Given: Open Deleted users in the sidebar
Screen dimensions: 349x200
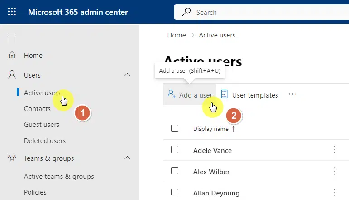Looking at the screenshot, I should tap(45, 141).
